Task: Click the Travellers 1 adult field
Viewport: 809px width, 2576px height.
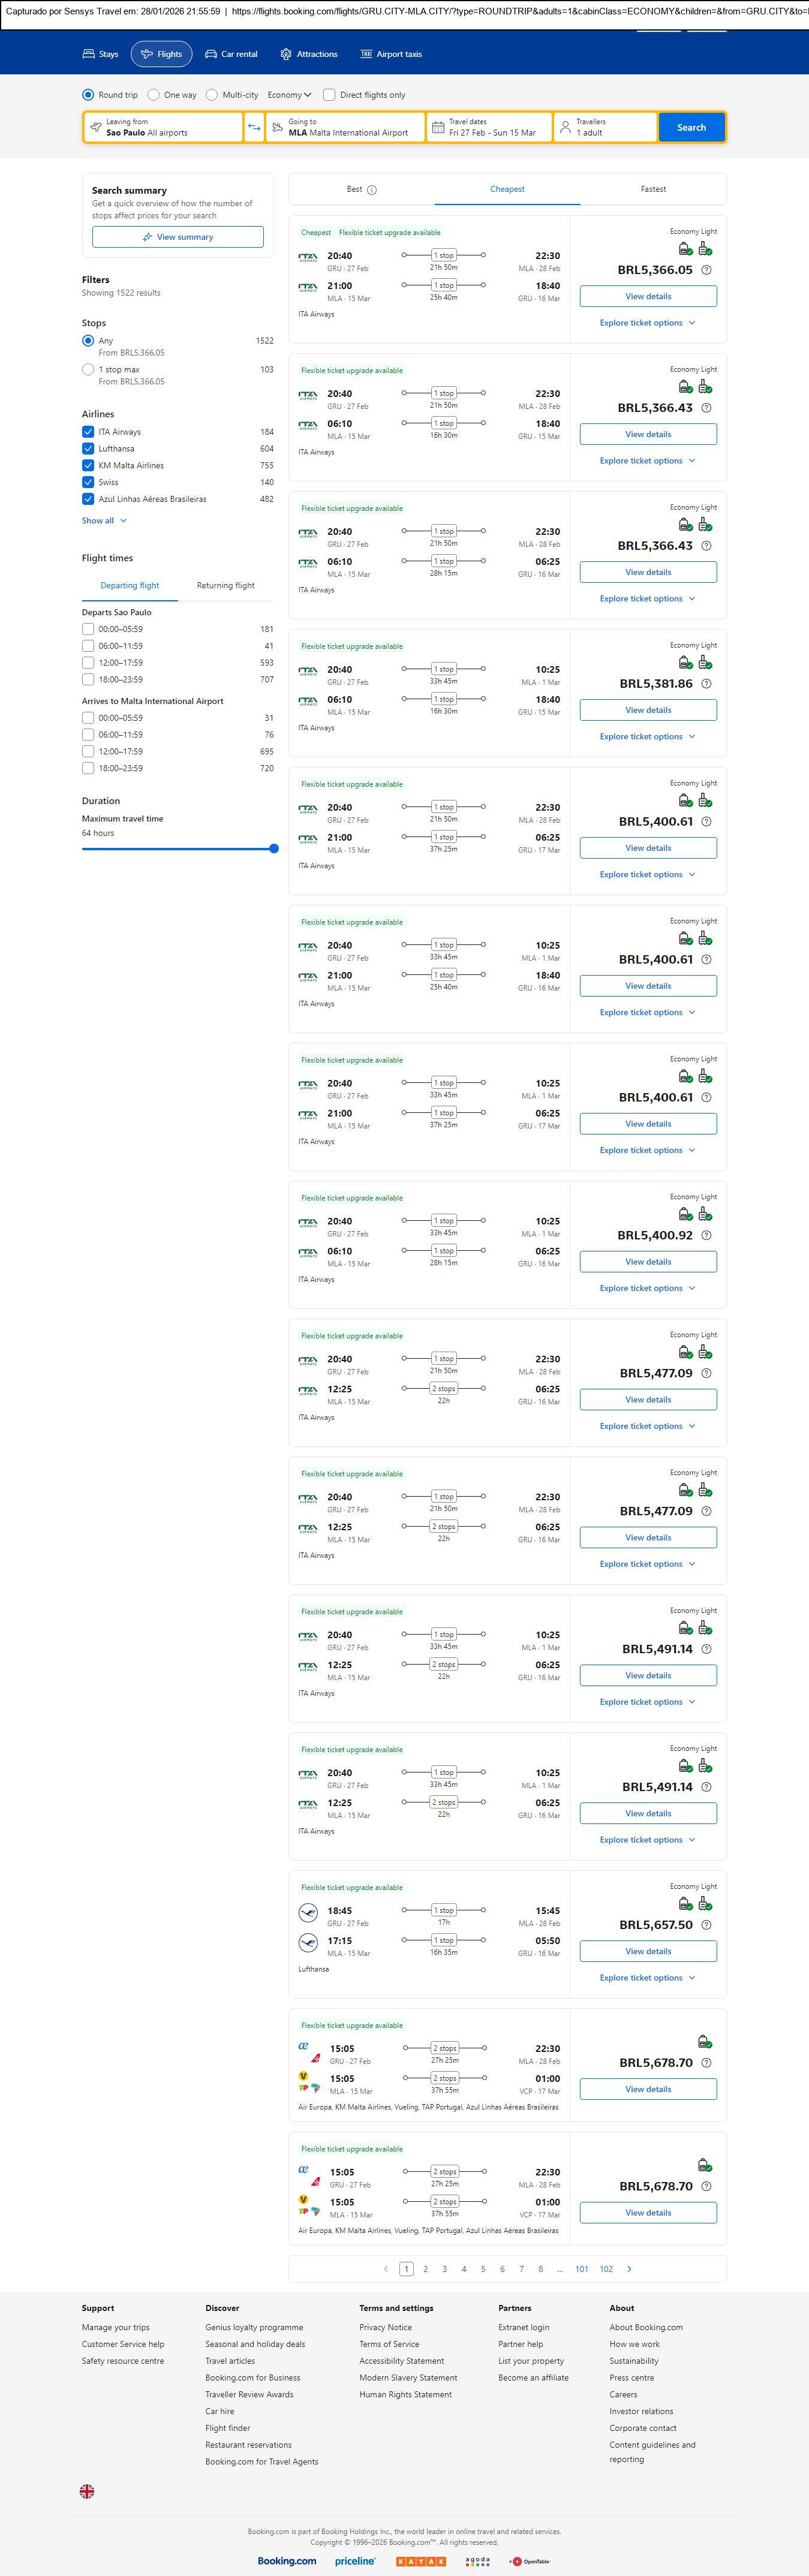Action: (x=605, y=127)
